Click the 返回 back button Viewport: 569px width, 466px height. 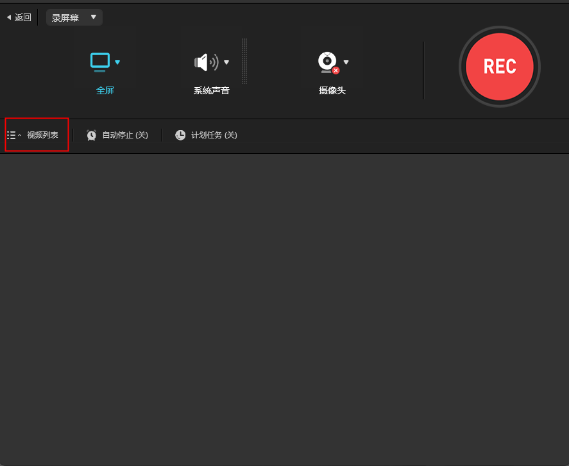(19, 17)
